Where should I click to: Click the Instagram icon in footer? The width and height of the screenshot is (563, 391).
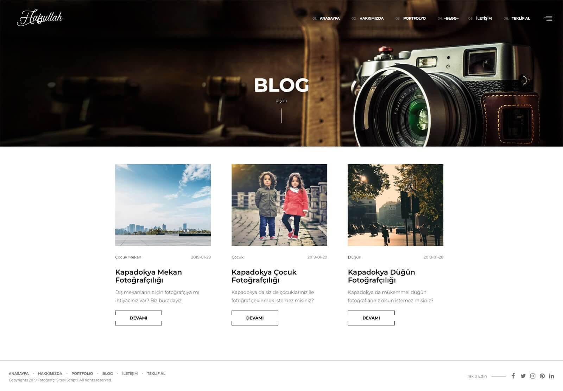tap(533, 376)
